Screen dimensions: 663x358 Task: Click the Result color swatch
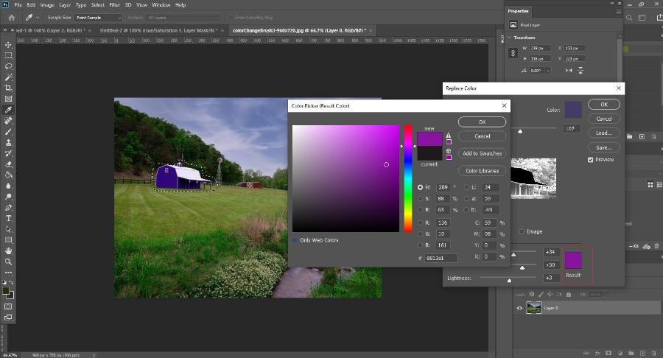click(x=572, y=260)
